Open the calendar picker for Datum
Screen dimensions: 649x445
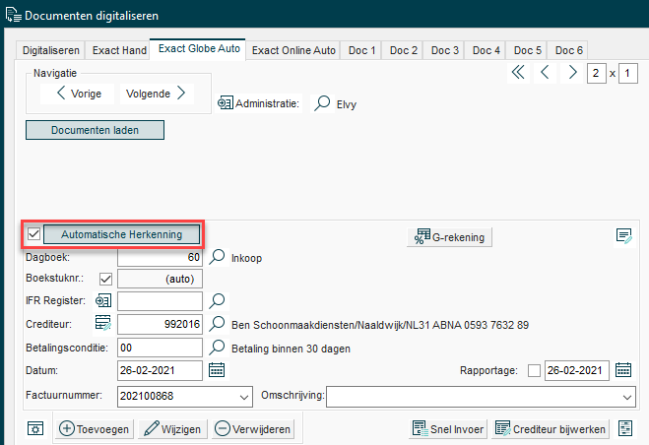[x=218, y=370]
